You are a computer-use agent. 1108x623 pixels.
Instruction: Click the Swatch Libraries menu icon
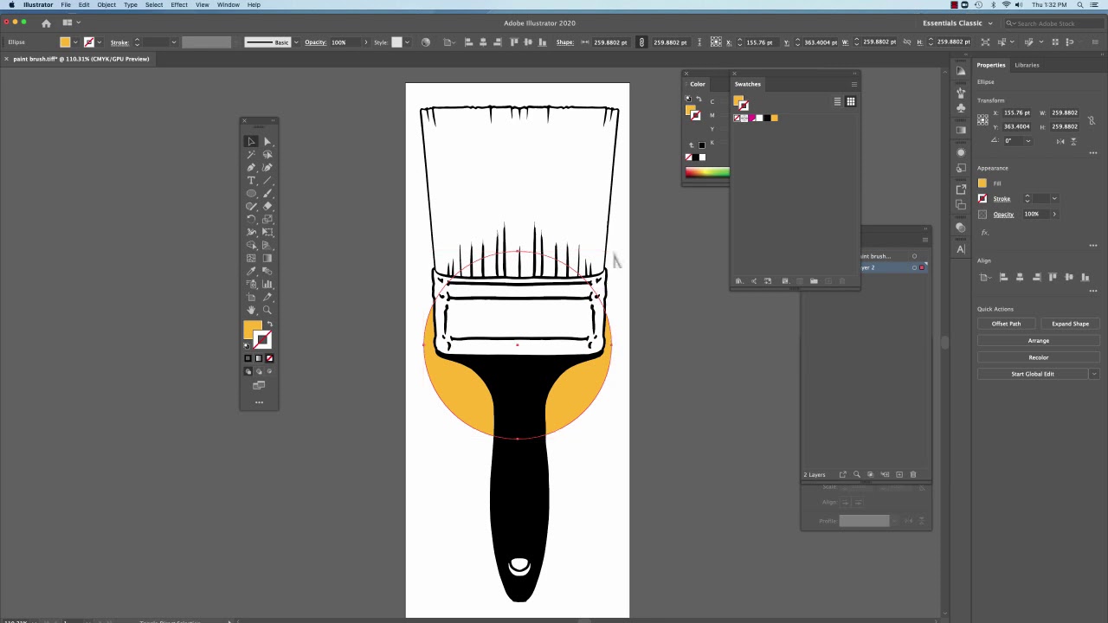tap(738, 280)
